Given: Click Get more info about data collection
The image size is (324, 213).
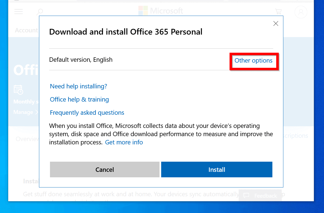Looking at the screenshot, I should pos(124,142).
